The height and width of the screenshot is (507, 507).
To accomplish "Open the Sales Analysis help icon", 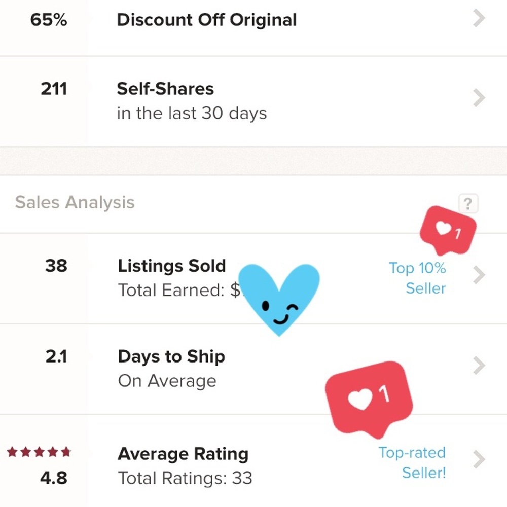I will tap(468, 203).
